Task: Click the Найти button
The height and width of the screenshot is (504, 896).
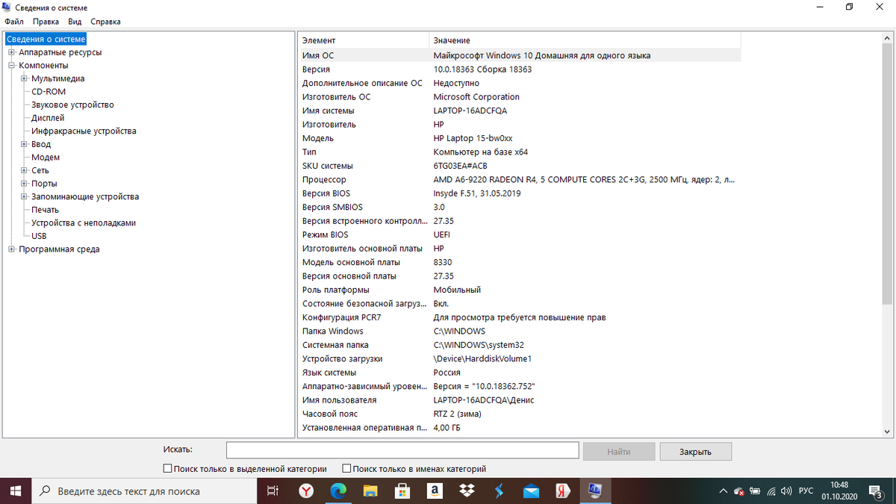Action: coord(619,452)
